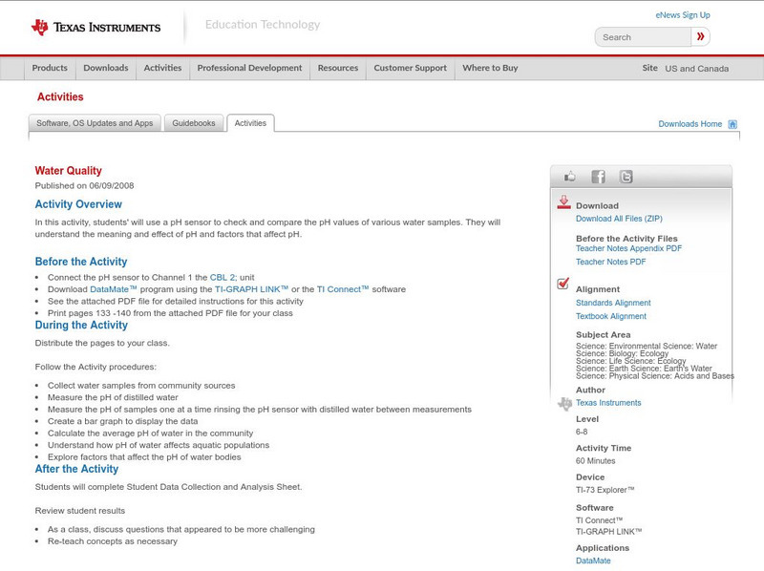Click the search submit arrows button
The height and width of the screenshot is (571, 764).
(700, 36)
